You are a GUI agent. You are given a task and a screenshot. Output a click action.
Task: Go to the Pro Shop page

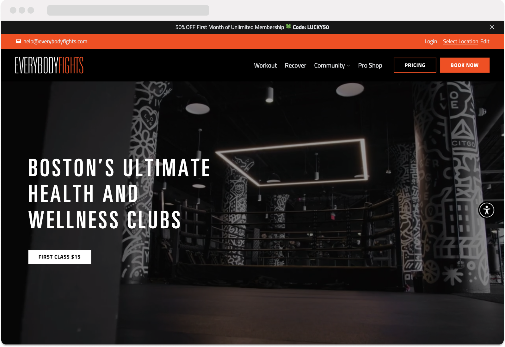pyautogui.click(x=370, y=65)
